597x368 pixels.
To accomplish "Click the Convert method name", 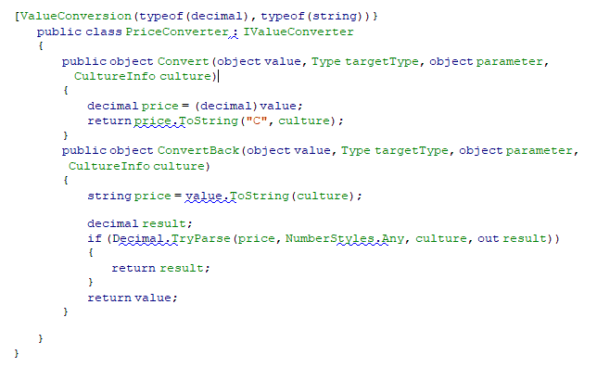I will pyautogui.click(x=184, y=61).
